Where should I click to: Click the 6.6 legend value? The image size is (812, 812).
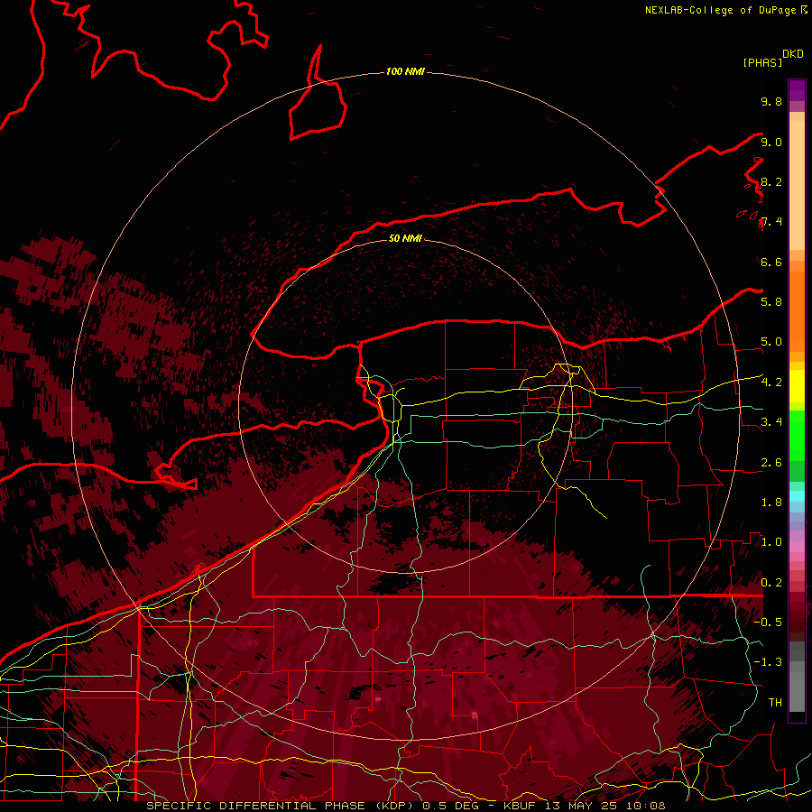click(771, 262)
